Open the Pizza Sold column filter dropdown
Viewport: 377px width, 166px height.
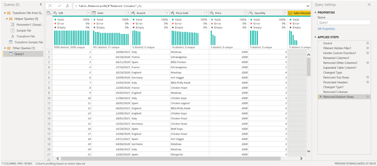tap(207, 13)
